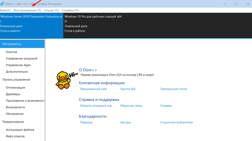Open Управление Appx in the sidebar

pos(18,65)
